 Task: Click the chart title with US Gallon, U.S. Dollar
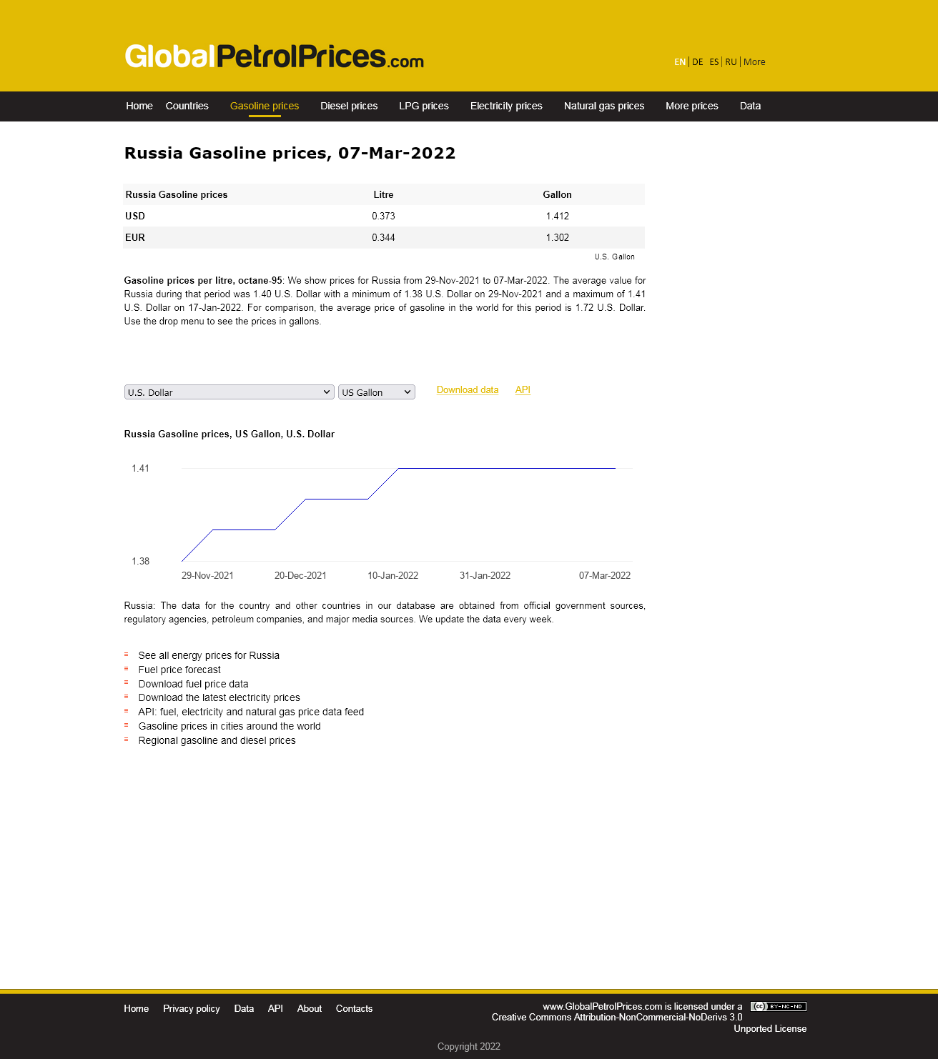(x=229, y=434)
